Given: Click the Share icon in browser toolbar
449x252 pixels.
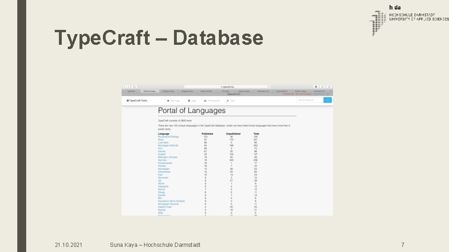Looking at the screenshot, I should [322, 87].
